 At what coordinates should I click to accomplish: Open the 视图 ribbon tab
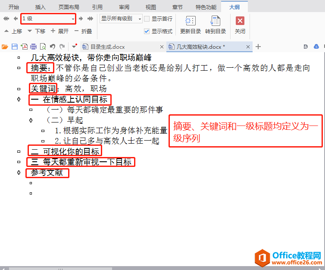(151, 7)
